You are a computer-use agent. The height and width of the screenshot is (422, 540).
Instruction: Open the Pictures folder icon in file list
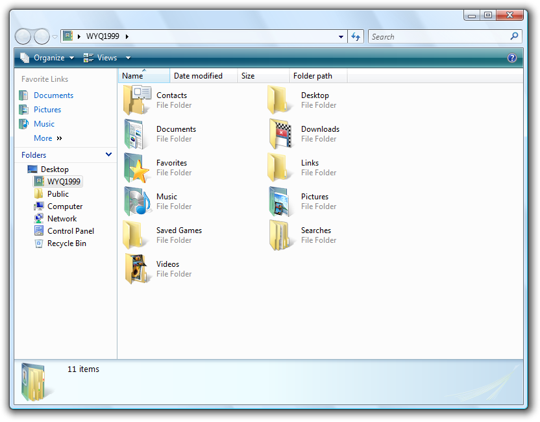(281, 201)
